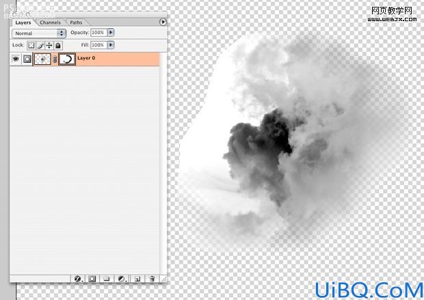424x300 pixels.
Task: Click the Fill 100% field
Action: (x=98, y=44)
